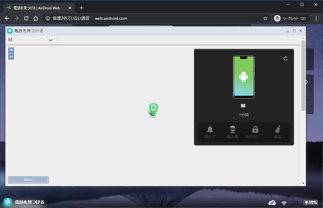Image resolution: width=323 pixels, height=208 pixels.
Task: Open the Chrome three-dot menu
Action: (x=316, y=18)
